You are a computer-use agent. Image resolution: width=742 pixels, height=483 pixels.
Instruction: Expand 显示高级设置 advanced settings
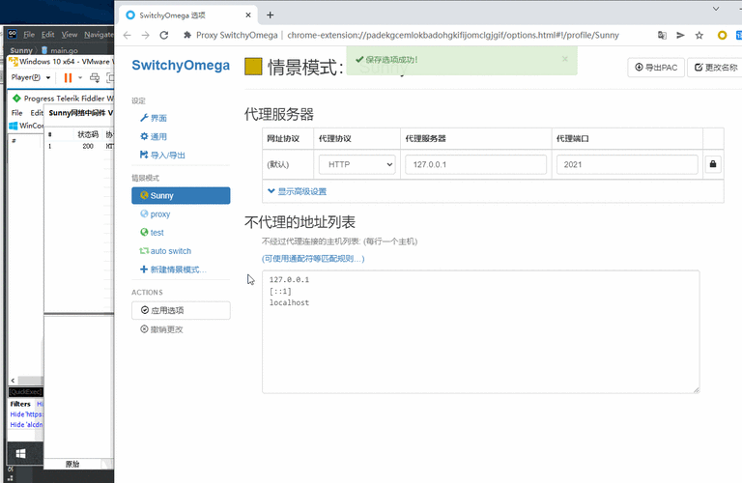[298, 191]
